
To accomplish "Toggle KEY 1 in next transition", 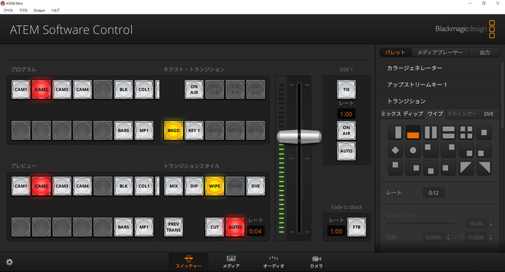I will click(194, 131).
